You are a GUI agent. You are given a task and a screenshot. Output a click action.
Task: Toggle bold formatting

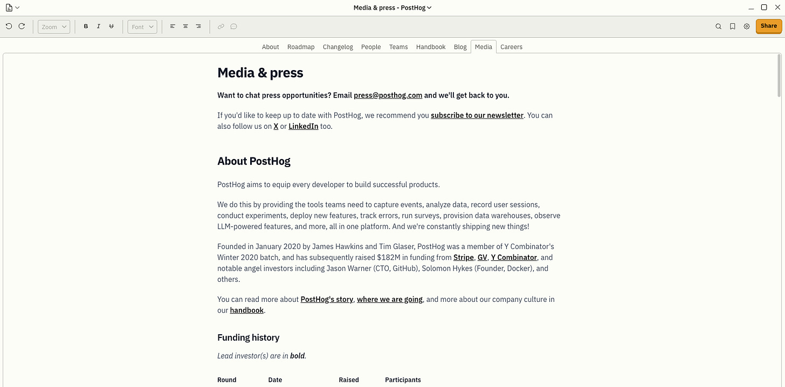pos(86,26)
